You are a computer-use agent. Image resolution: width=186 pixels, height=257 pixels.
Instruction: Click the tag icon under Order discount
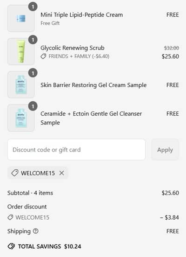pos(10,217)
